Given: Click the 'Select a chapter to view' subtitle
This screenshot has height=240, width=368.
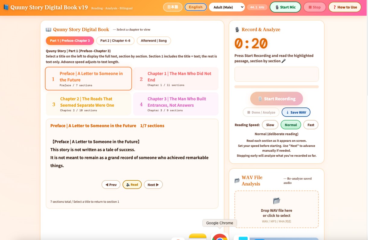Looking at the screenshot, I should 132,30.
